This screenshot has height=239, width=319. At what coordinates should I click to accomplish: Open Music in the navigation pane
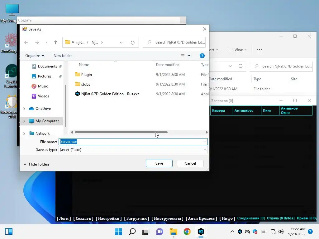tap(43, 86)
